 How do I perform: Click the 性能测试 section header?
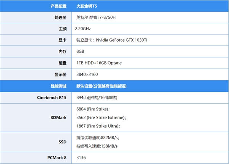(58, 86)
